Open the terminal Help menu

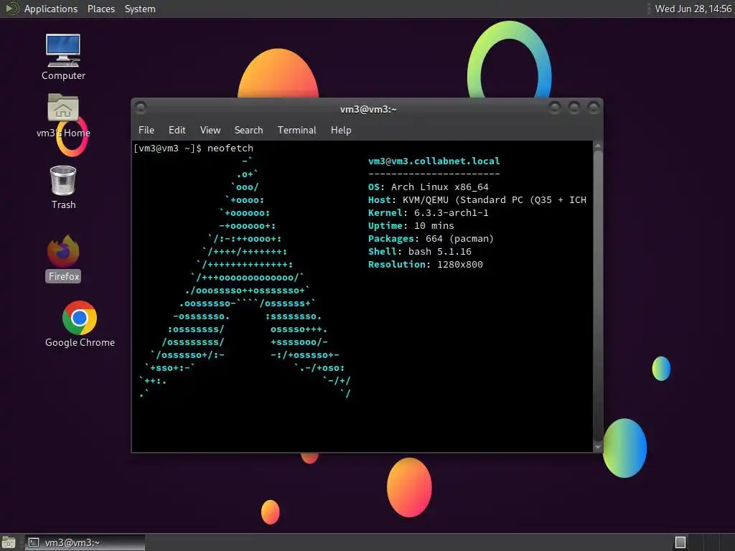(341, 131)
